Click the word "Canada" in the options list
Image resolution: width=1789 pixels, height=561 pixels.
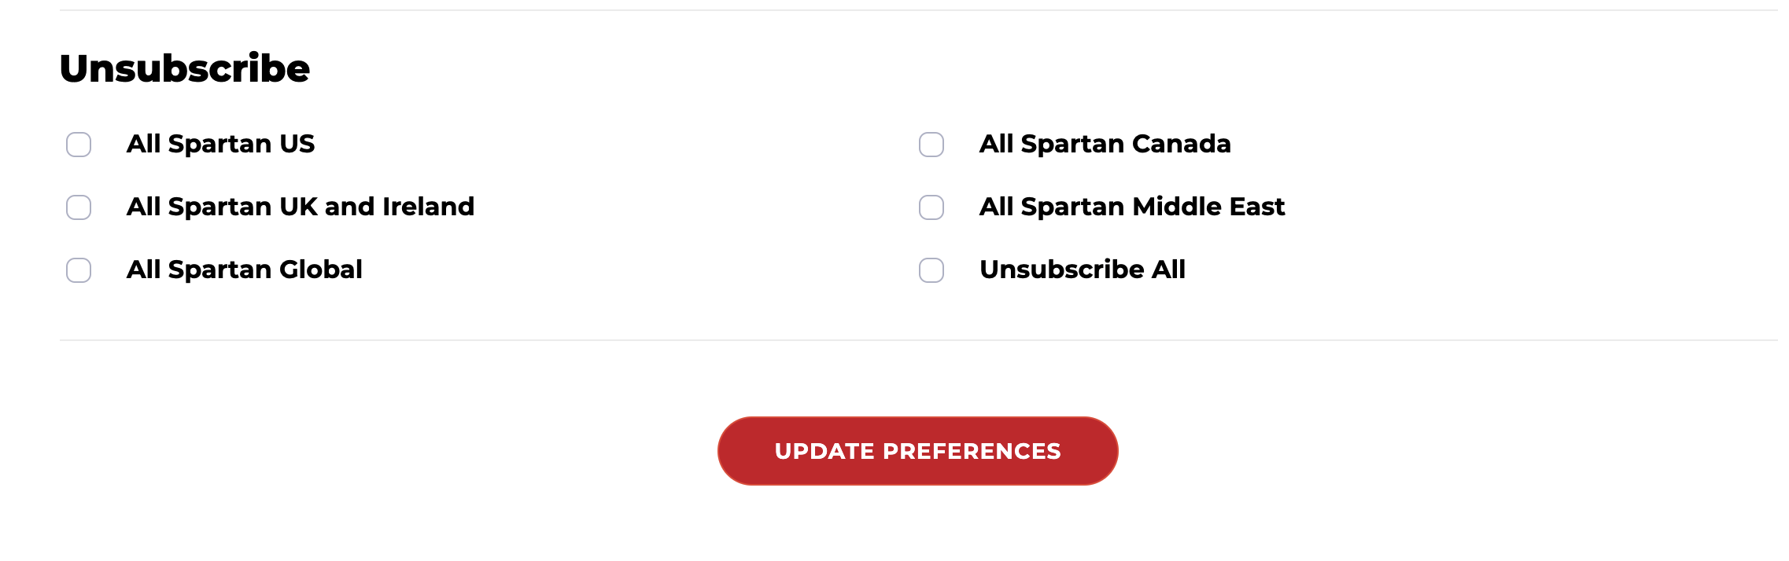[x=1181, y=144]
